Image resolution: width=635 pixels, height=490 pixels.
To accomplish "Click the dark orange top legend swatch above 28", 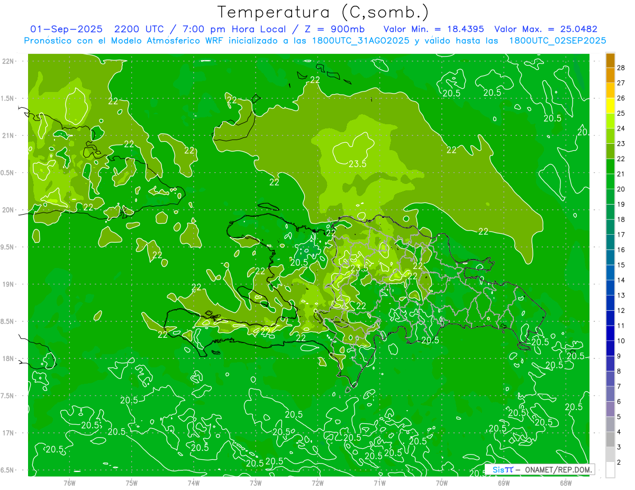I will click(x=610, y=61).
